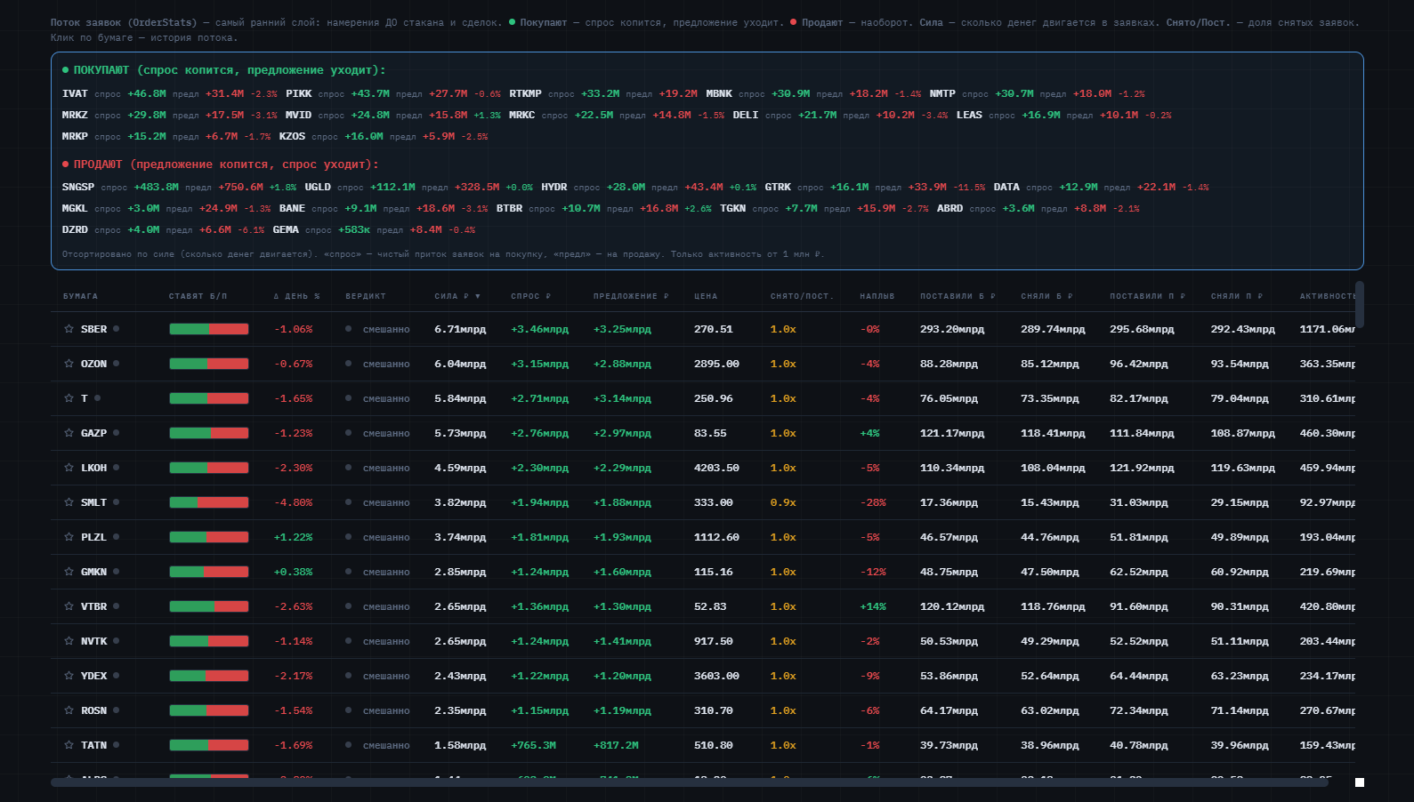The width and height of the screenshot is (1414, 802).
Task: Click DZRD in the sellers list
Action: pos(75,229)
